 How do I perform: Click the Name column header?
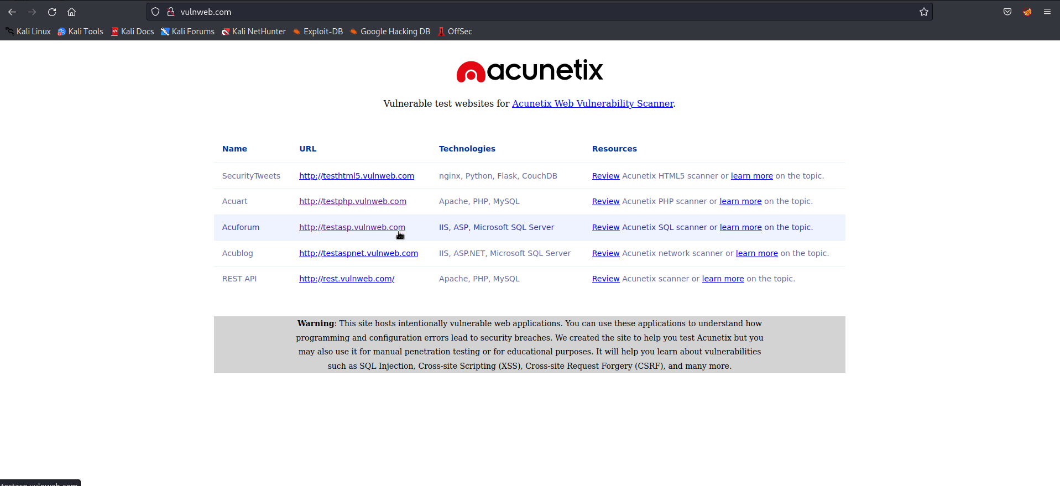click(x=234, y=149)
